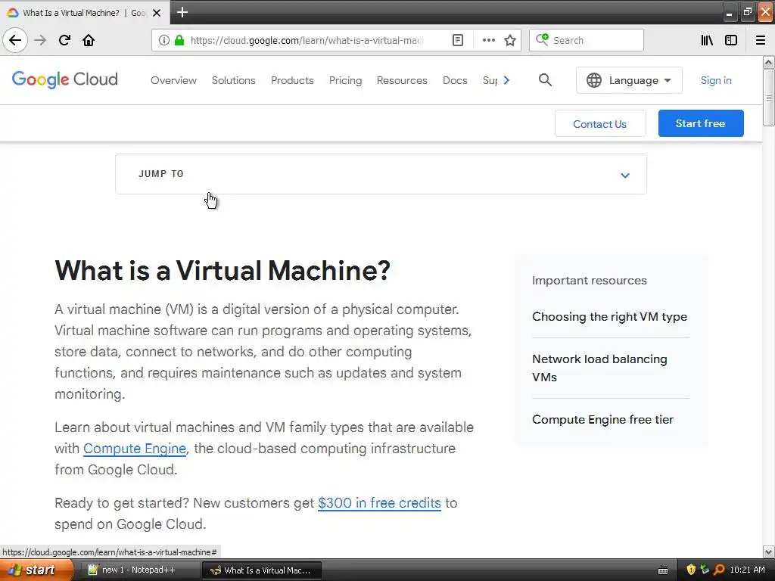Click in the URL address field
This screenshot has width=775, height=581.
(x=307, y=40)
